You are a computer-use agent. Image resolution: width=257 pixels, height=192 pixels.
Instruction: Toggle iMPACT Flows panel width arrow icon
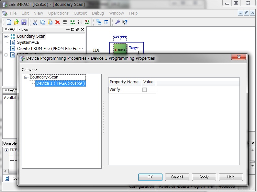point(68,30)
